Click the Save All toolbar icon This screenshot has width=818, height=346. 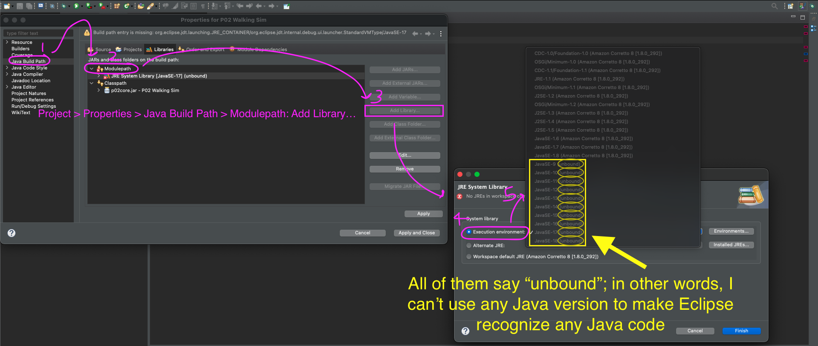coord(29,6)
